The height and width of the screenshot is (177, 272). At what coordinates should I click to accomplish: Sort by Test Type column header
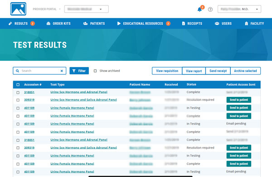[58, 85]
